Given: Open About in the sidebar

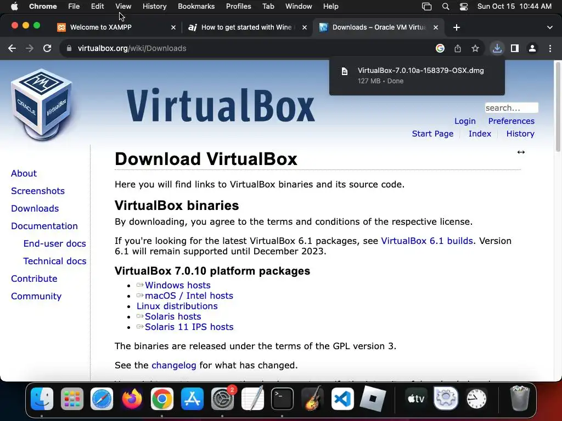Looking at the screenshot, I should pos(24,173).
